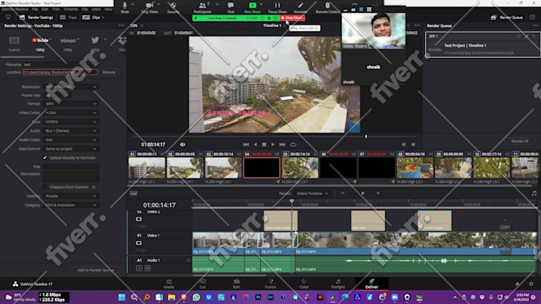
Task: Open the Data burn-in dropdown
Action: click(71, 148)
